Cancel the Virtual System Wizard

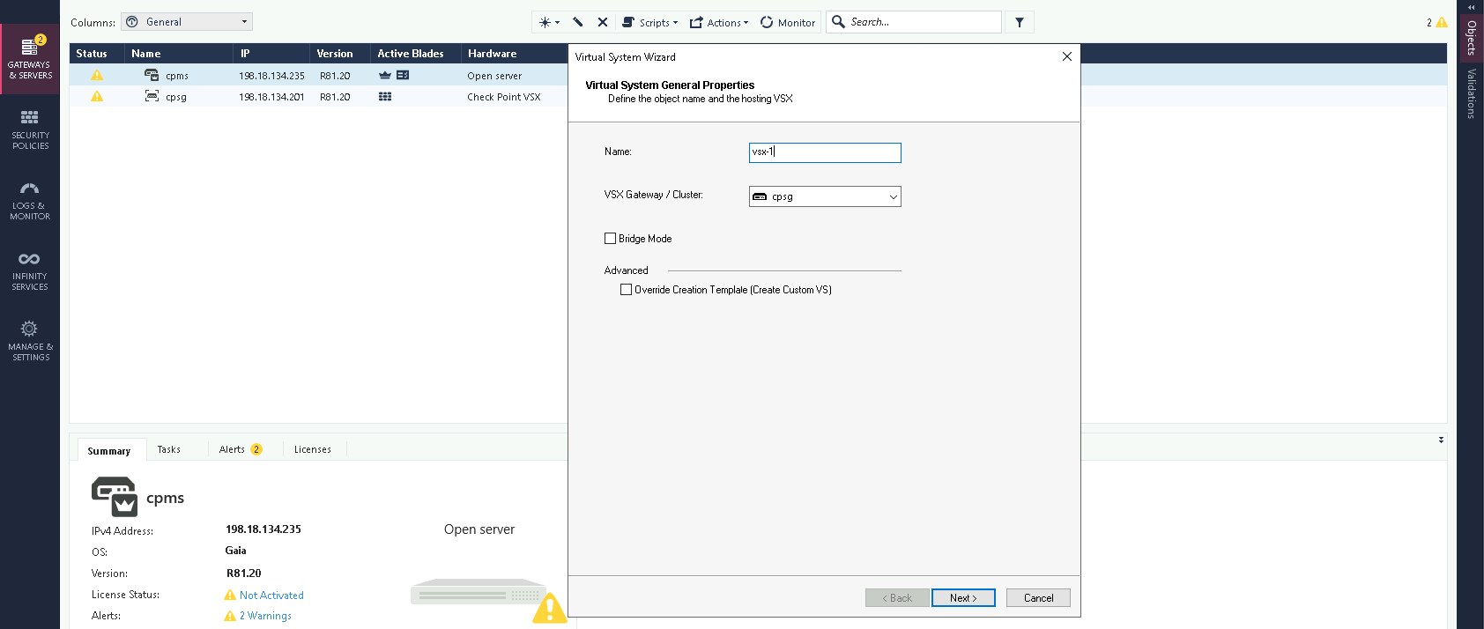point(1038,598)
